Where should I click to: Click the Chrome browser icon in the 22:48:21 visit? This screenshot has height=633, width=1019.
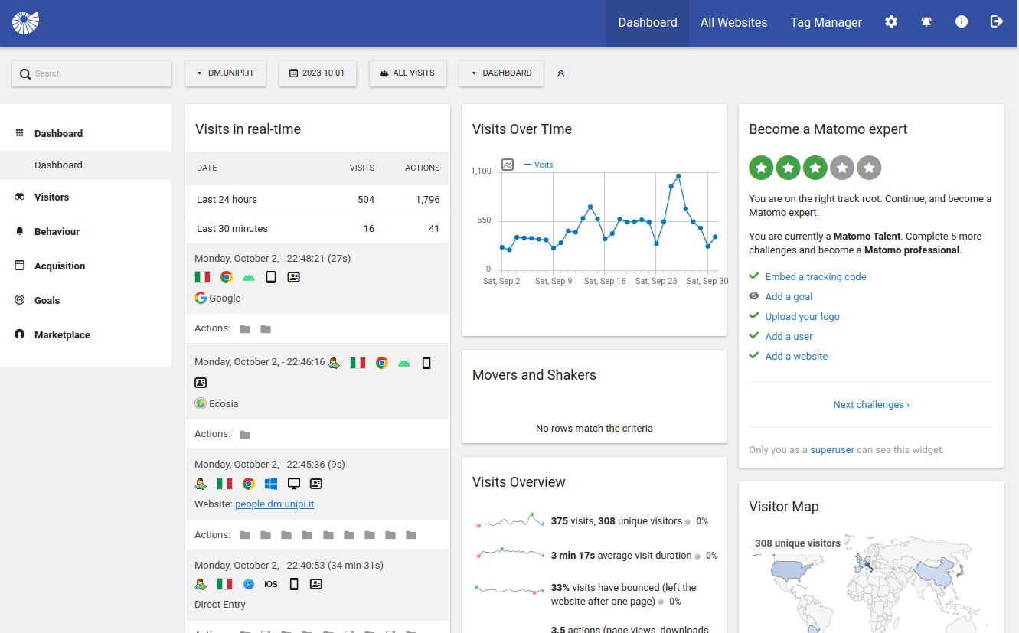tap(227, 277)
